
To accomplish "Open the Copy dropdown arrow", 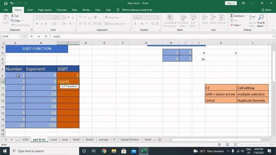I will [x=22, y=21].
